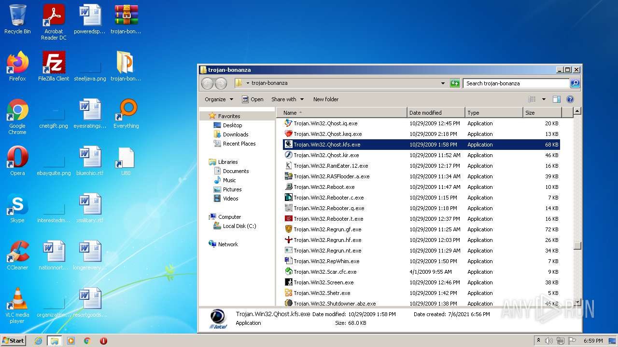
Task: Click in Search trojan-bonanza field
Action: [x=517, y=83]
